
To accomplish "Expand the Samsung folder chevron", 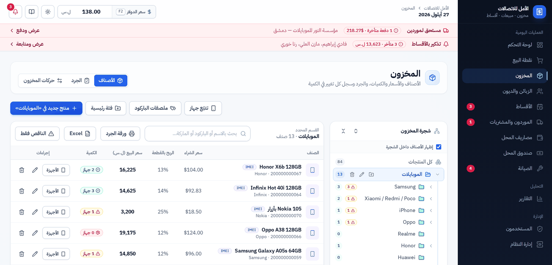I will 431,187.
